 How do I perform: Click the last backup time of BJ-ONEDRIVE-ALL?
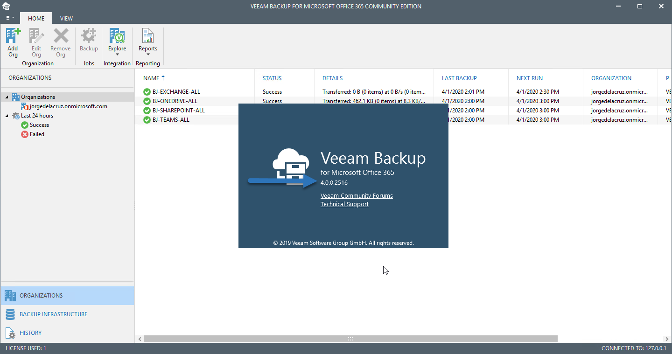pyautogui.click(x=463, y=101)
